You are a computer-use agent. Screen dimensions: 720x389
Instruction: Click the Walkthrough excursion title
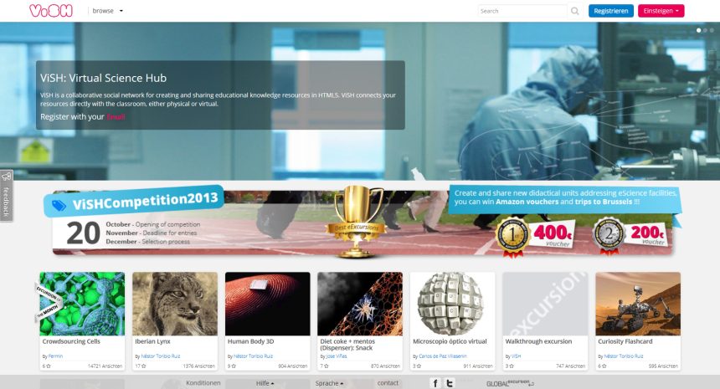point(538,342)
